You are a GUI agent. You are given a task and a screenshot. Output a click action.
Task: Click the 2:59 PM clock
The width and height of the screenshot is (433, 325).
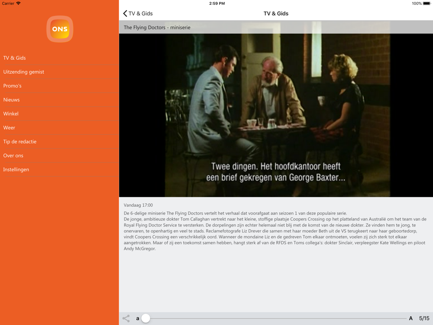tap(217, 3)
